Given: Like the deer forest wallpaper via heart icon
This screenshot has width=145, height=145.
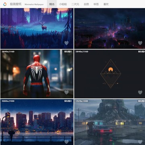Looking at the screenshot, I should coord(66,43).
